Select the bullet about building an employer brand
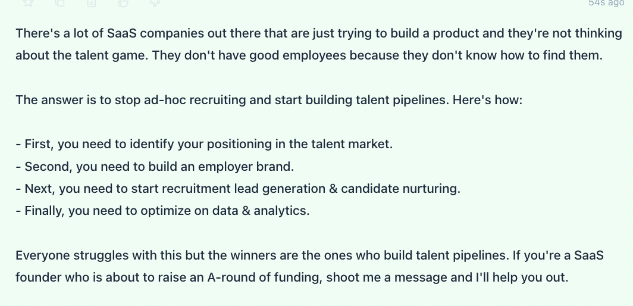The image size is (633, 306). coord(155,166)
